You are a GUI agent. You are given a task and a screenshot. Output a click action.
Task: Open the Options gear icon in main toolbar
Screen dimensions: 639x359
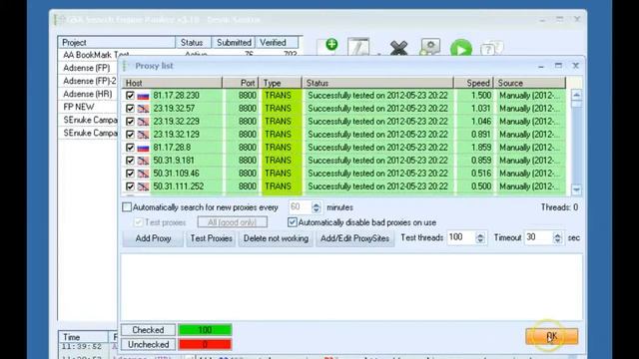[430, 47]
